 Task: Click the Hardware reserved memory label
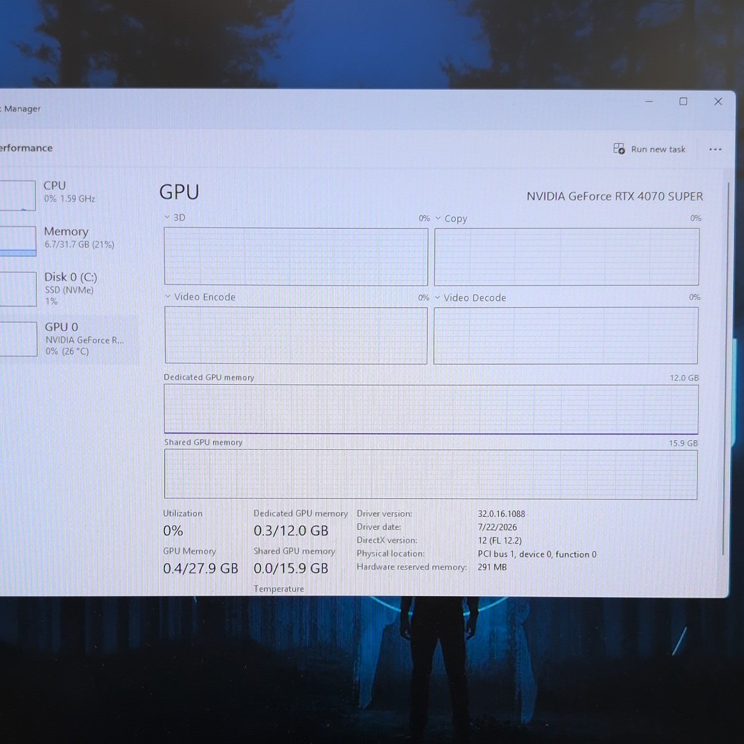412,567
